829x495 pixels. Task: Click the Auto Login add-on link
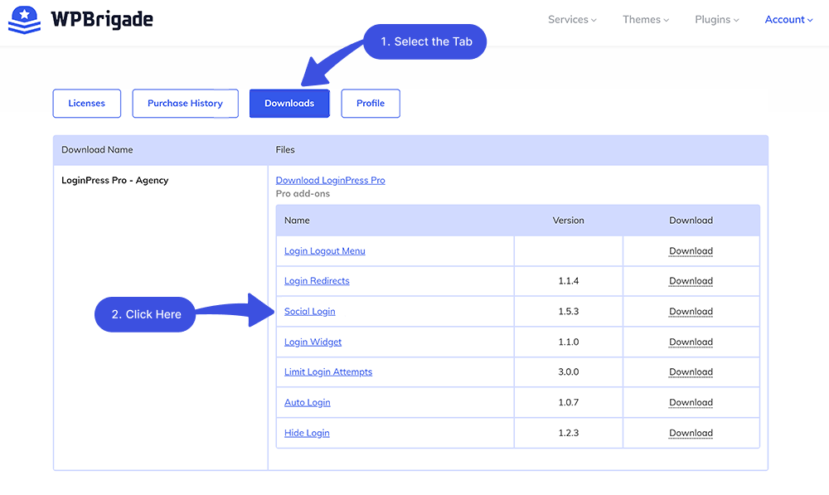tap(308, 402)
